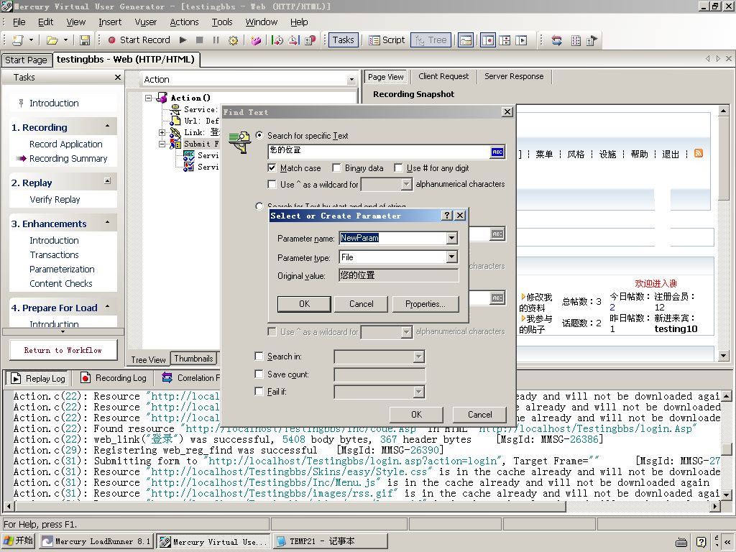
Task: Click the recording snapshot only icon
Action: [x=488, y=40]
